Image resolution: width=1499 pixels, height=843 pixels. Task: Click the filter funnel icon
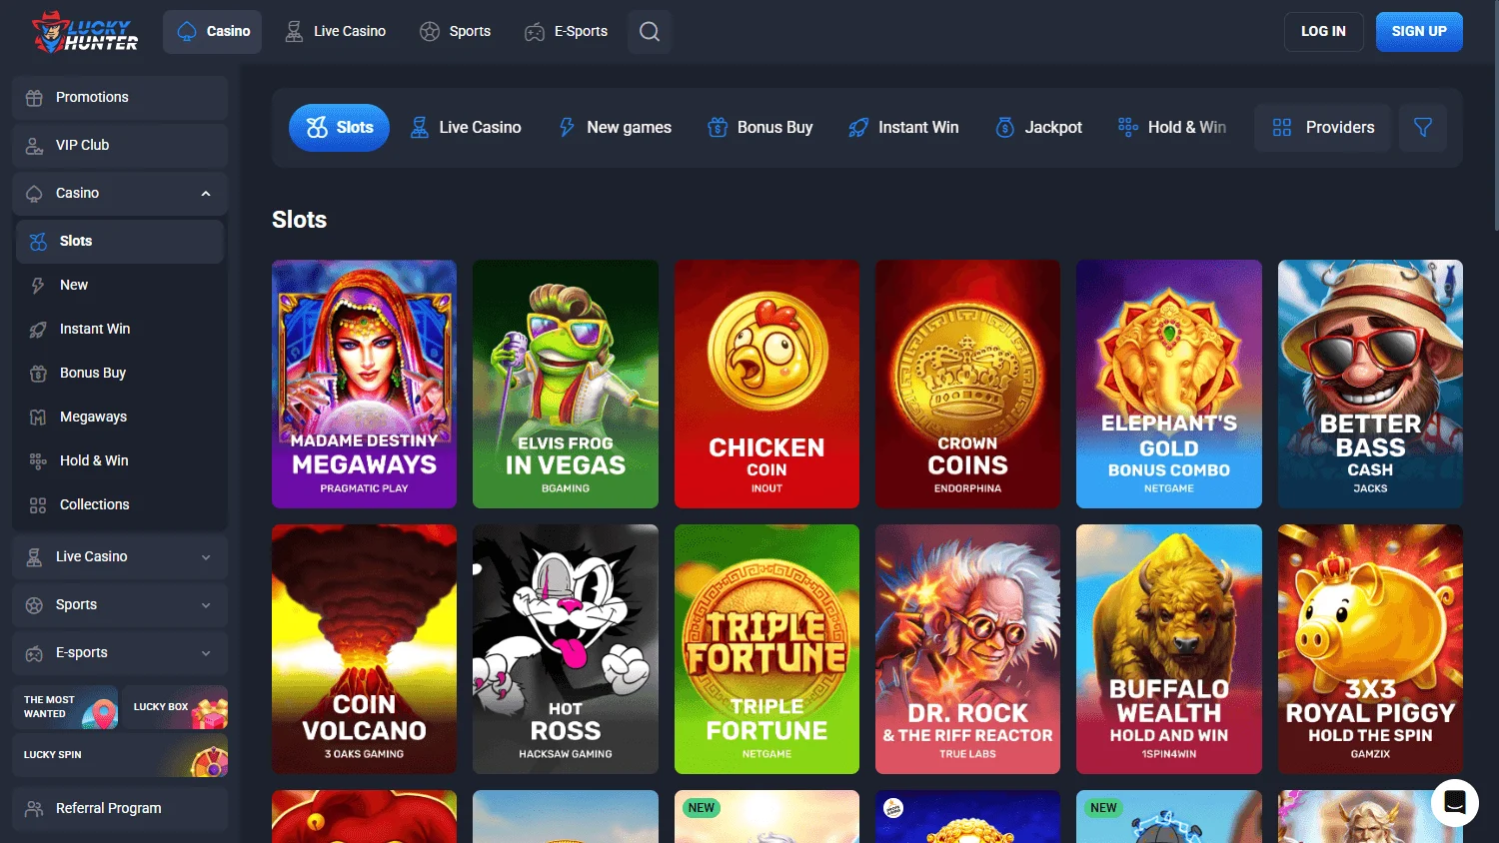[1423, 128]
